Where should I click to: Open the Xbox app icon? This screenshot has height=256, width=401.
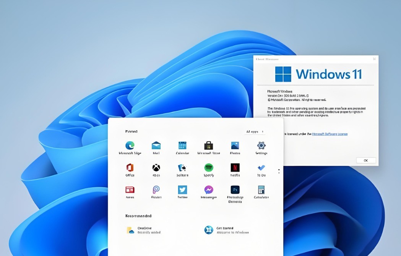(156, 168)
